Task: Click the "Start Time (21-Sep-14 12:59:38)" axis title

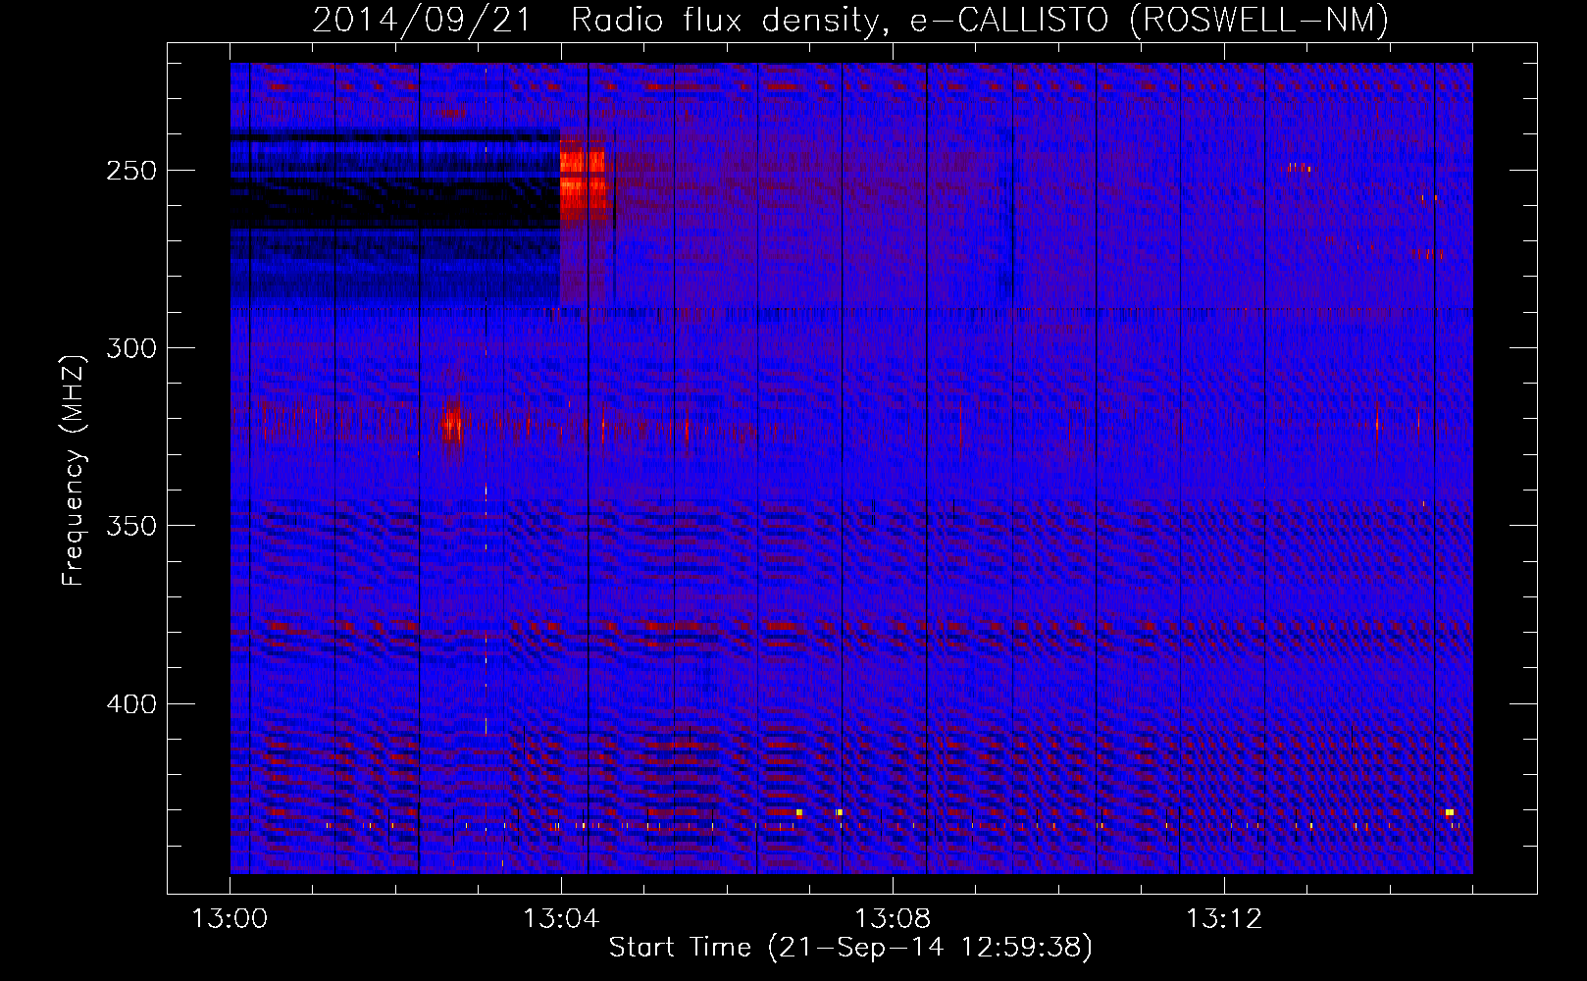Action: [x=850, y=948]
